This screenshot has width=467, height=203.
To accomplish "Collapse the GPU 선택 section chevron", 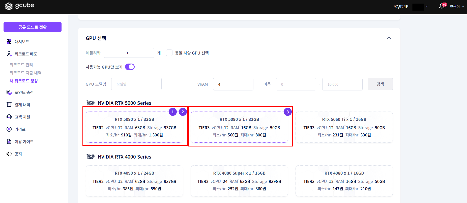I will [389, 38].
